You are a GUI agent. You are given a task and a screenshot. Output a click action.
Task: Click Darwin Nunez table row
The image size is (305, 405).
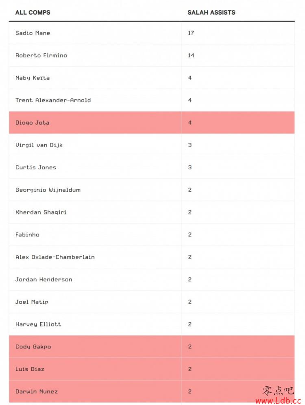[152, 392]
